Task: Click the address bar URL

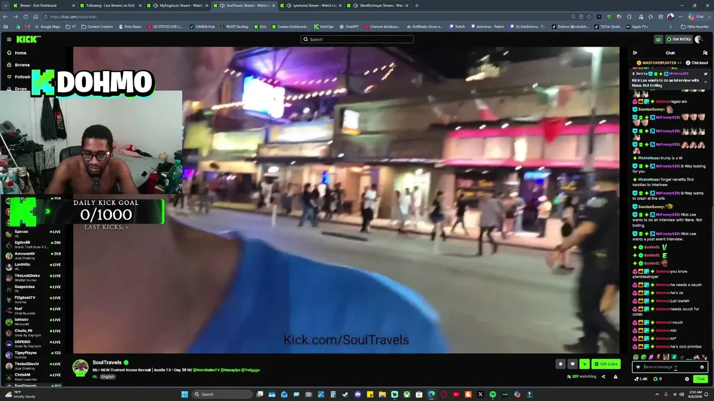Action: [73, 17]
